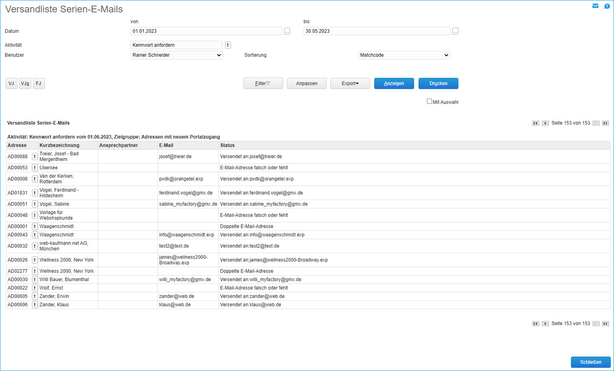
Task: Open the Export dropdown menu
Action: [x=350, y=83]
